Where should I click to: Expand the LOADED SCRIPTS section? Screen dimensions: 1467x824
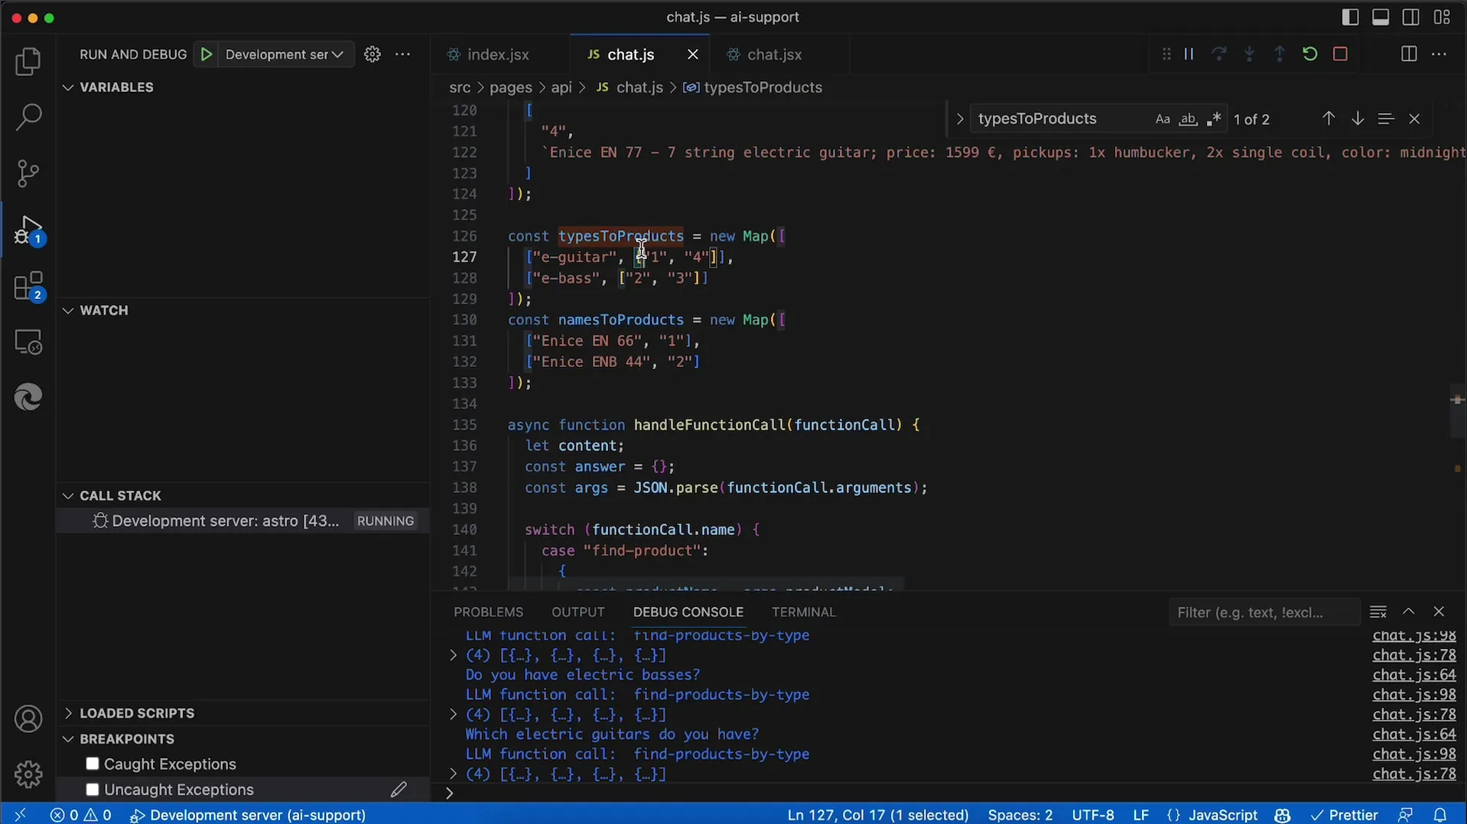coord(137,713)
